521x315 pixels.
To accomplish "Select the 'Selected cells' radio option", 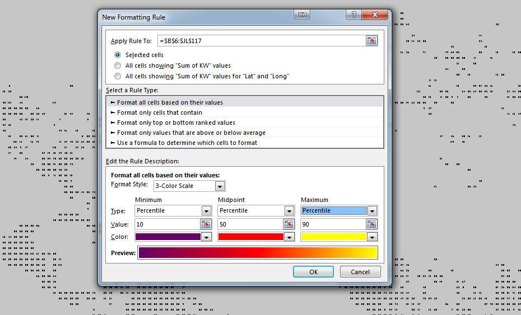I will (118, 55).
